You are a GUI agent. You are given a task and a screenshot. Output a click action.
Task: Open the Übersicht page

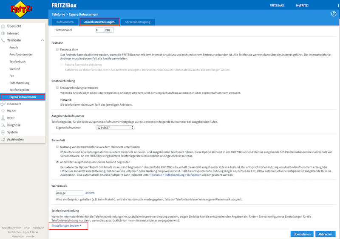[x=14, y=26]
